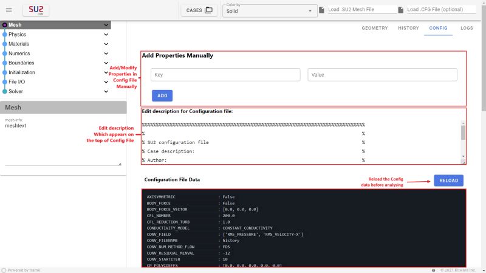
Task: Click the CONDUCTIVITY_MODEL config line
Action: [210, 228]
